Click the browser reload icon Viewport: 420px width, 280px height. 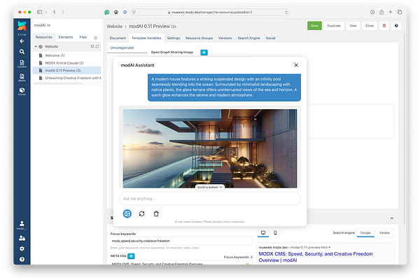[286, 12]
